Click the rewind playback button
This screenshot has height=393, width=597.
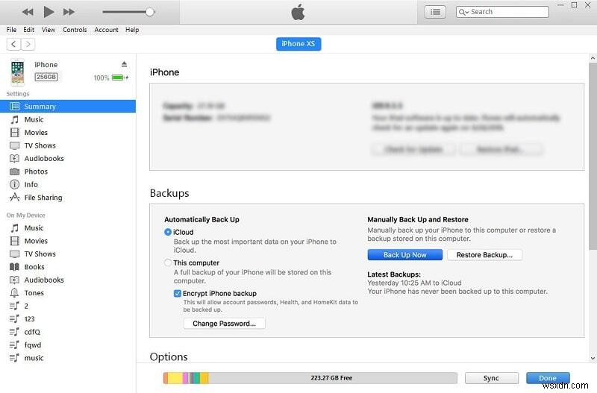[28, 12]
